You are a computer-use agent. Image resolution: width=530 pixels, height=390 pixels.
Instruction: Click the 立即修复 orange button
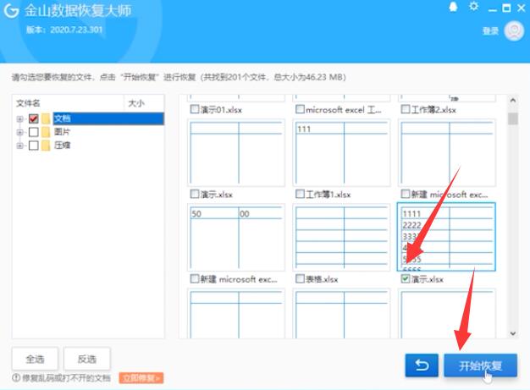pos(141,378)
